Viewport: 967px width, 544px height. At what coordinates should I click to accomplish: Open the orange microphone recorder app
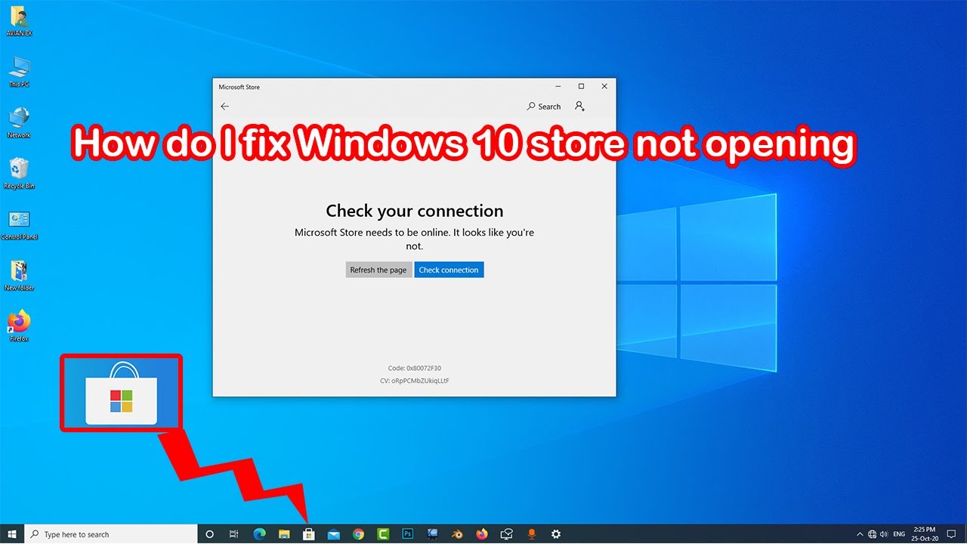pos(532,534)
